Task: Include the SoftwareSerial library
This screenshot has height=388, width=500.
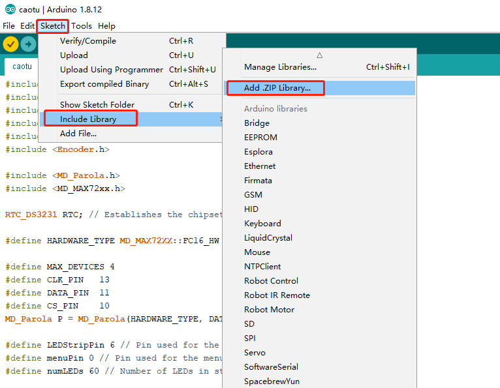Action: (319, 366)
